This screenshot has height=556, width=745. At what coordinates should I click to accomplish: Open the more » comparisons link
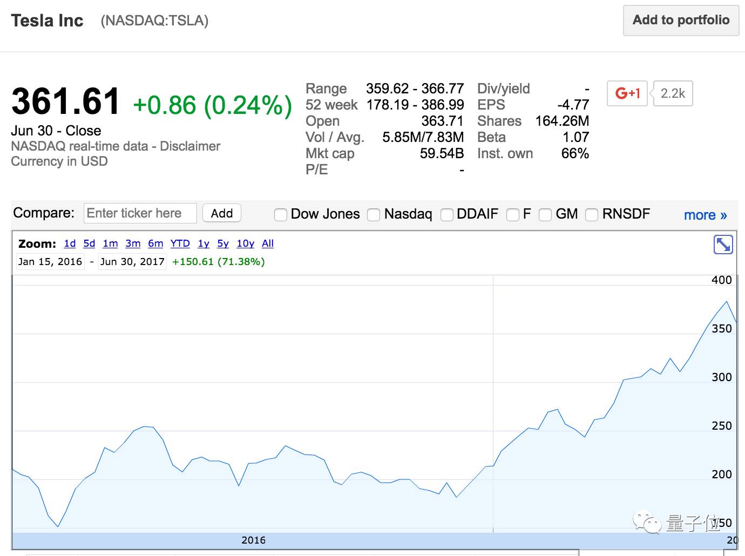pos(706,215)
